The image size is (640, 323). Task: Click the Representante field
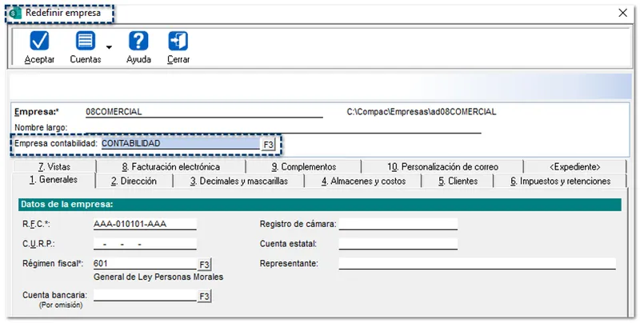(x=477, y=264)
